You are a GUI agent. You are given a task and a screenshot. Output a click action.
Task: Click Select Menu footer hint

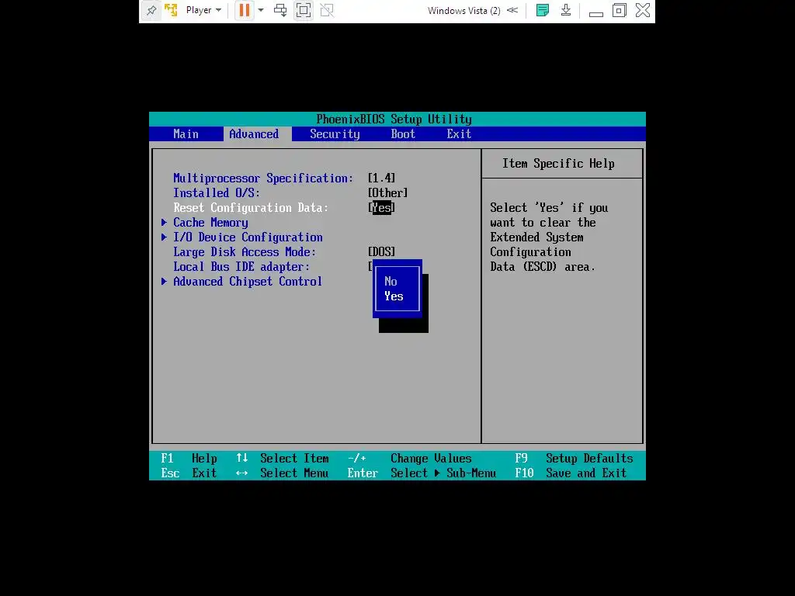282,473
